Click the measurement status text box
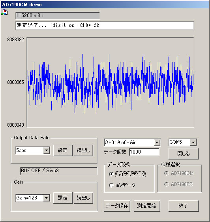 click(x=105, y=26)
